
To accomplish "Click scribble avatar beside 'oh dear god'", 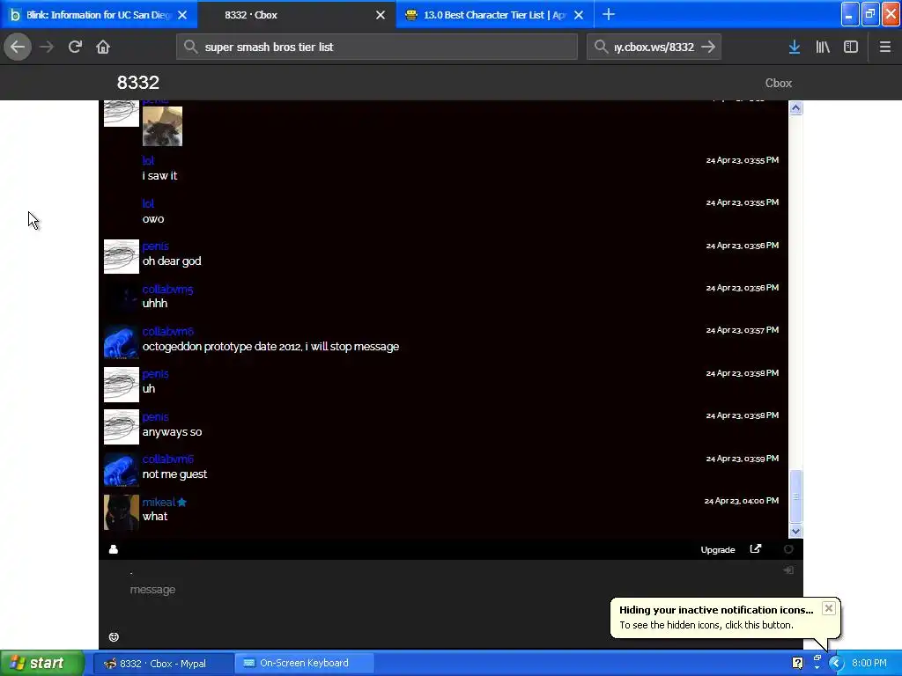I will coord(122,256).
